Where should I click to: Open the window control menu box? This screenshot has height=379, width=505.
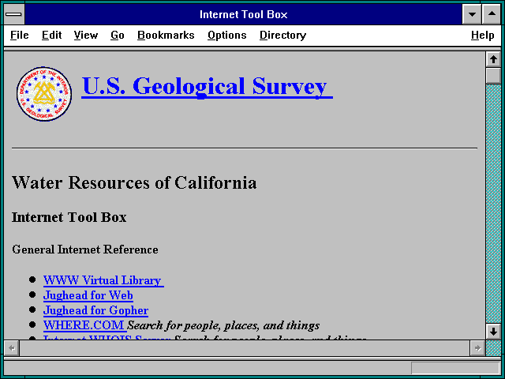tap(14, 14)
